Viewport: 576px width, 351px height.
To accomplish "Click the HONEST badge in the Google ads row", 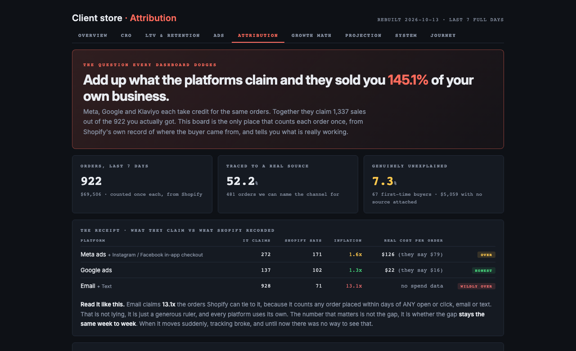I will [x=484, y=270].
